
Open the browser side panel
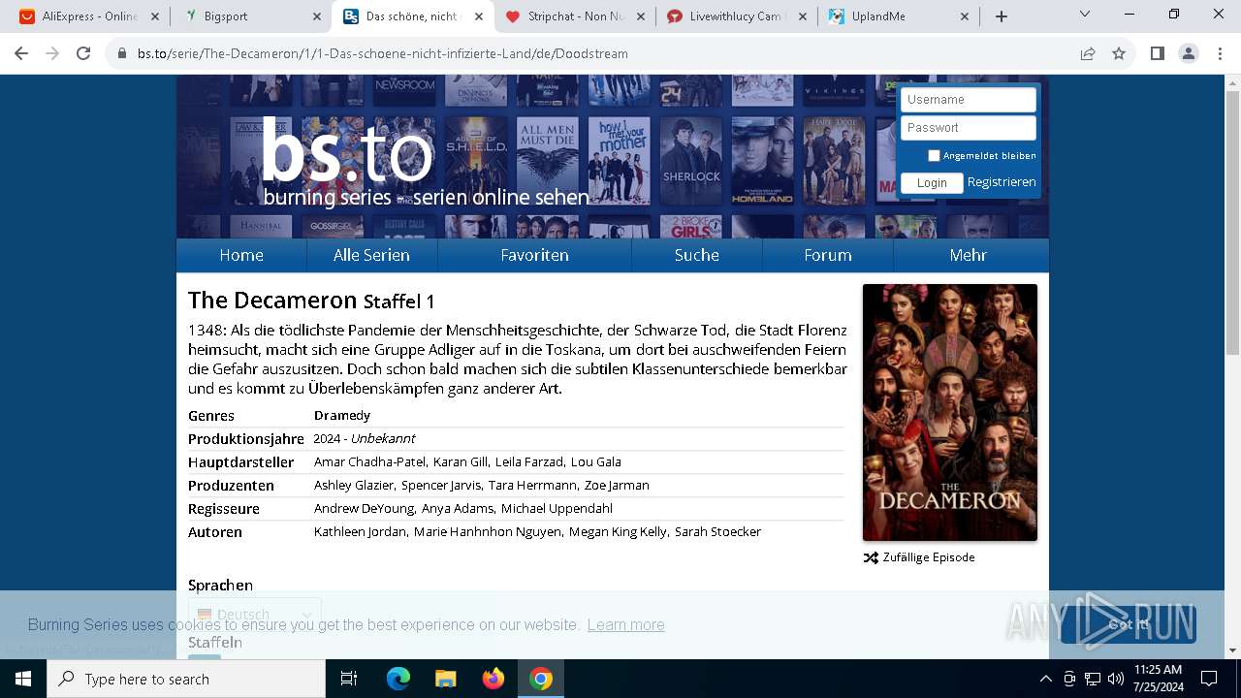click(x=1158, y=53)
